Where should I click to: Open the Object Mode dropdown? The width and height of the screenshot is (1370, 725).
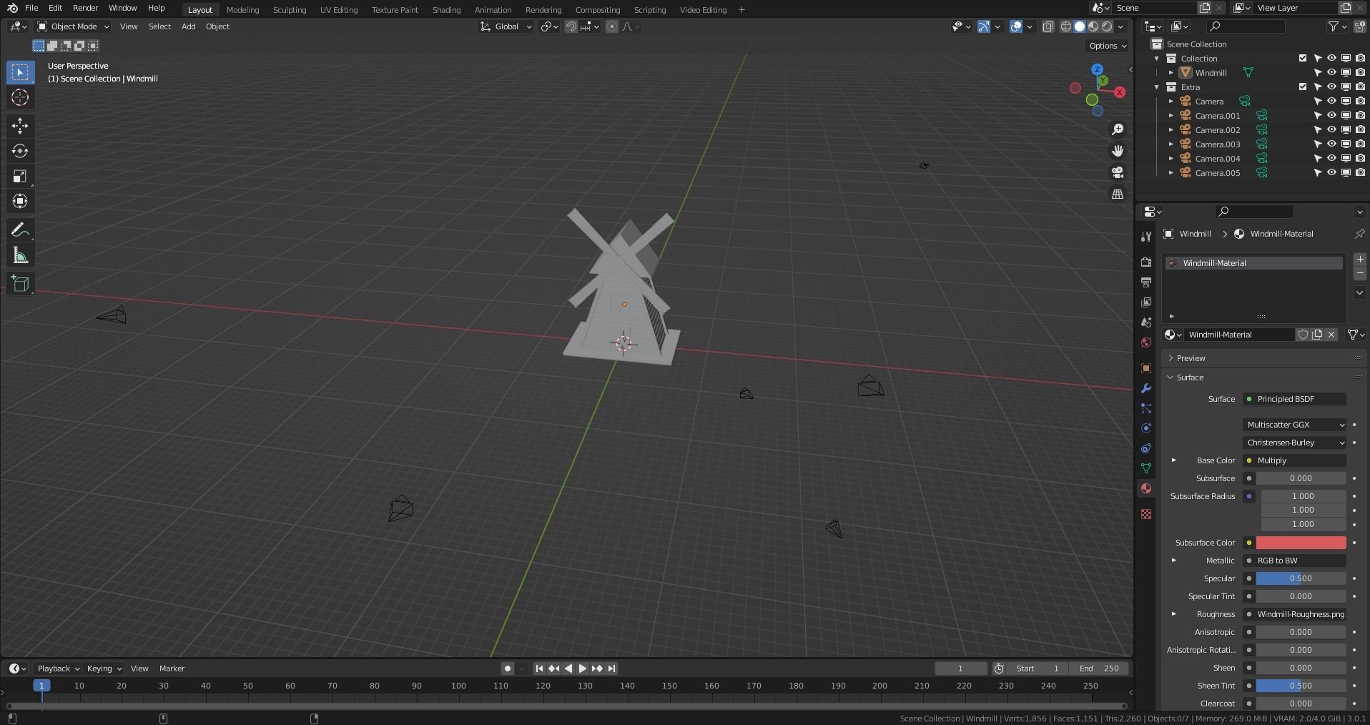pos(73,26)
